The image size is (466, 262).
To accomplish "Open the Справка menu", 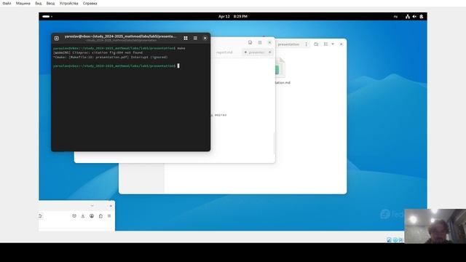I will pyautogui.click(x=90, y=3).
